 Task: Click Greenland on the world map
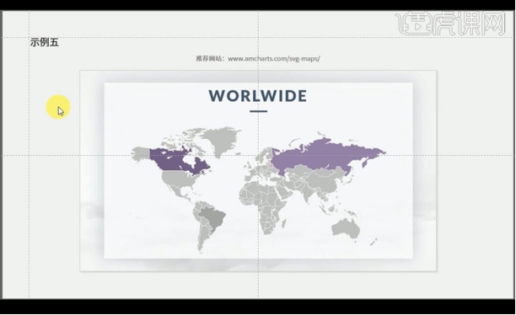[221, 140]
